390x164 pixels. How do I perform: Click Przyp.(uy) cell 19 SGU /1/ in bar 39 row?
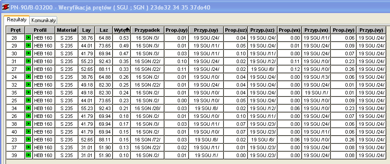(x=206, y=155)
